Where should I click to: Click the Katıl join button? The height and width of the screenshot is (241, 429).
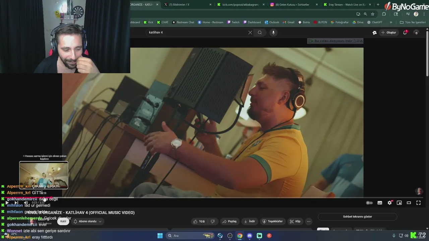(x=63, y=221)
